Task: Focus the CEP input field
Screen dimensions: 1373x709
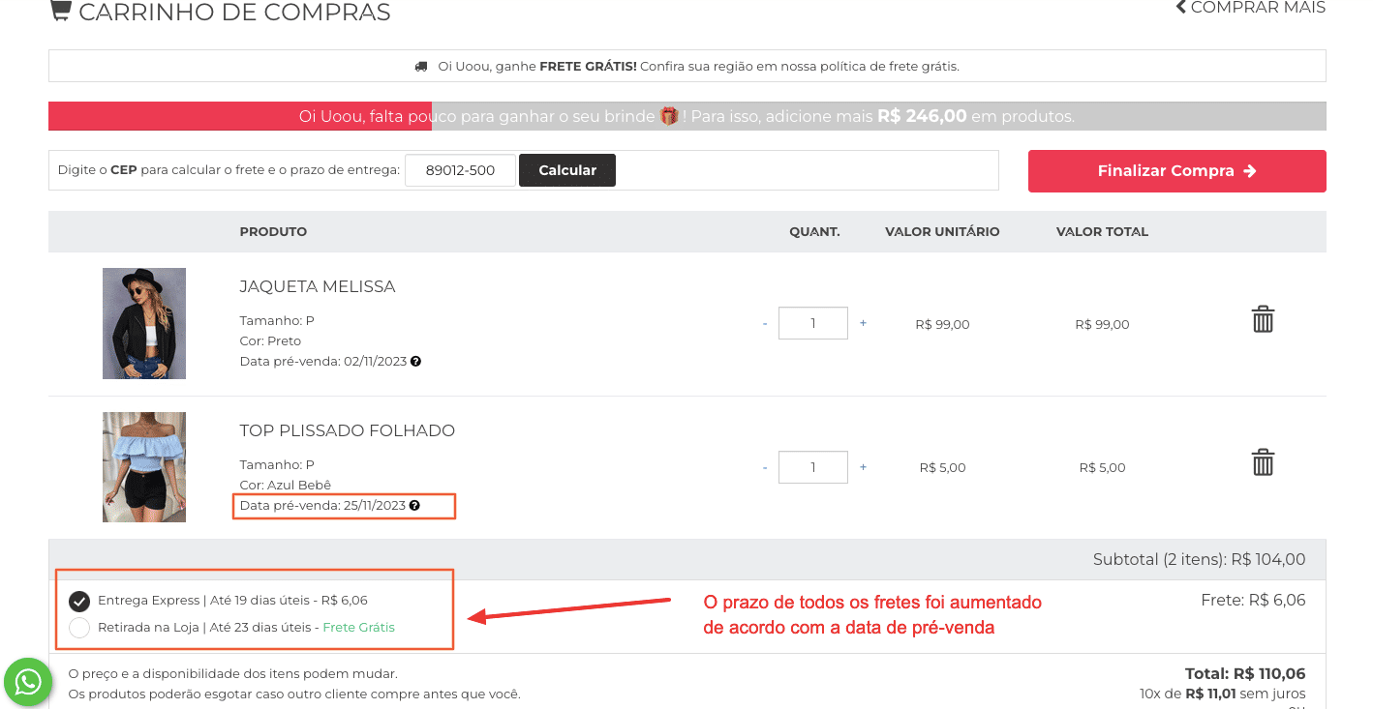Action: 461,170
